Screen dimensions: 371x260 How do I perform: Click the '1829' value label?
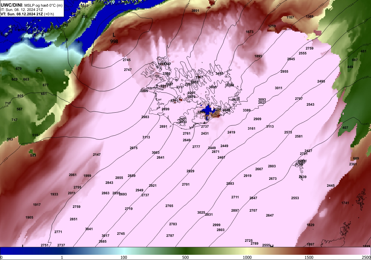(x=310, y=225)
